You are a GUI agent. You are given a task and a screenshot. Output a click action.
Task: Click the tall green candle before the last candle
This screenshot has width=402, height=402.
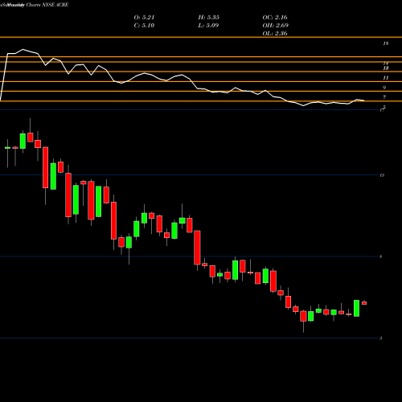pyautogui.click(x=356, y=308)
